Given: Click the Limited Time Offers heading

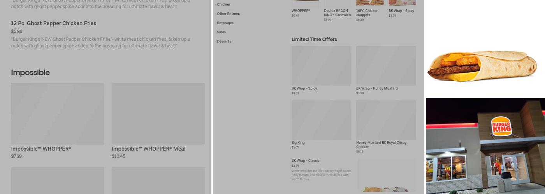Looking at the screenshot, I should point(314,40).
